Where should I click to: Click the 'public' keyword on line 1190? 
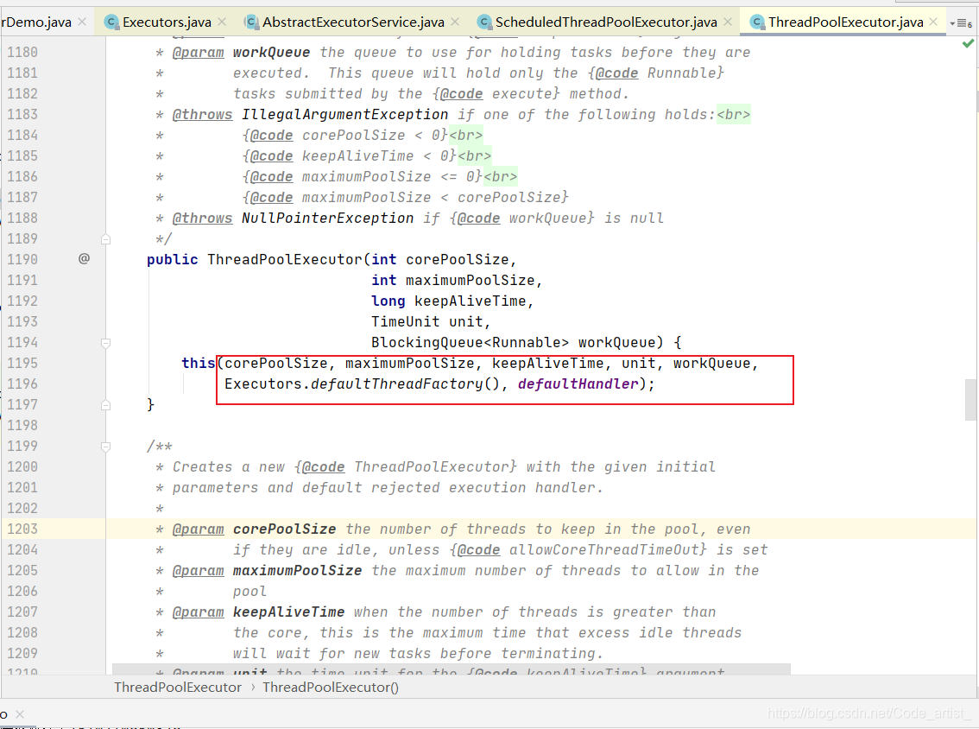[173, 259]
